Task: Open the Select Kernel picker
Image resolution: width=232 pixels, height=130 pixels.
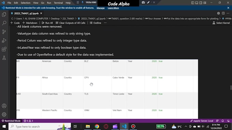Action: coord(221,23)
